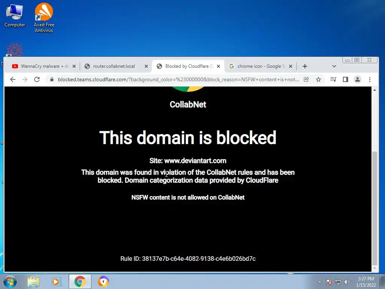Expand the tab search chevron

pos(334,66)
